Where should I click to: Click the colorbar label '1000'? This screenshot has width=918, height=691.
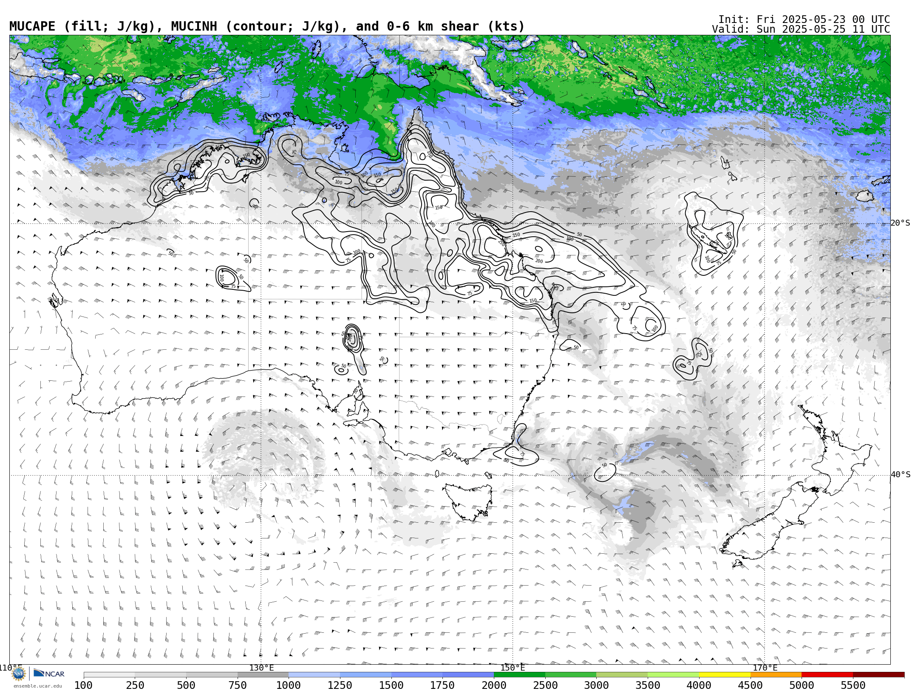289,685
